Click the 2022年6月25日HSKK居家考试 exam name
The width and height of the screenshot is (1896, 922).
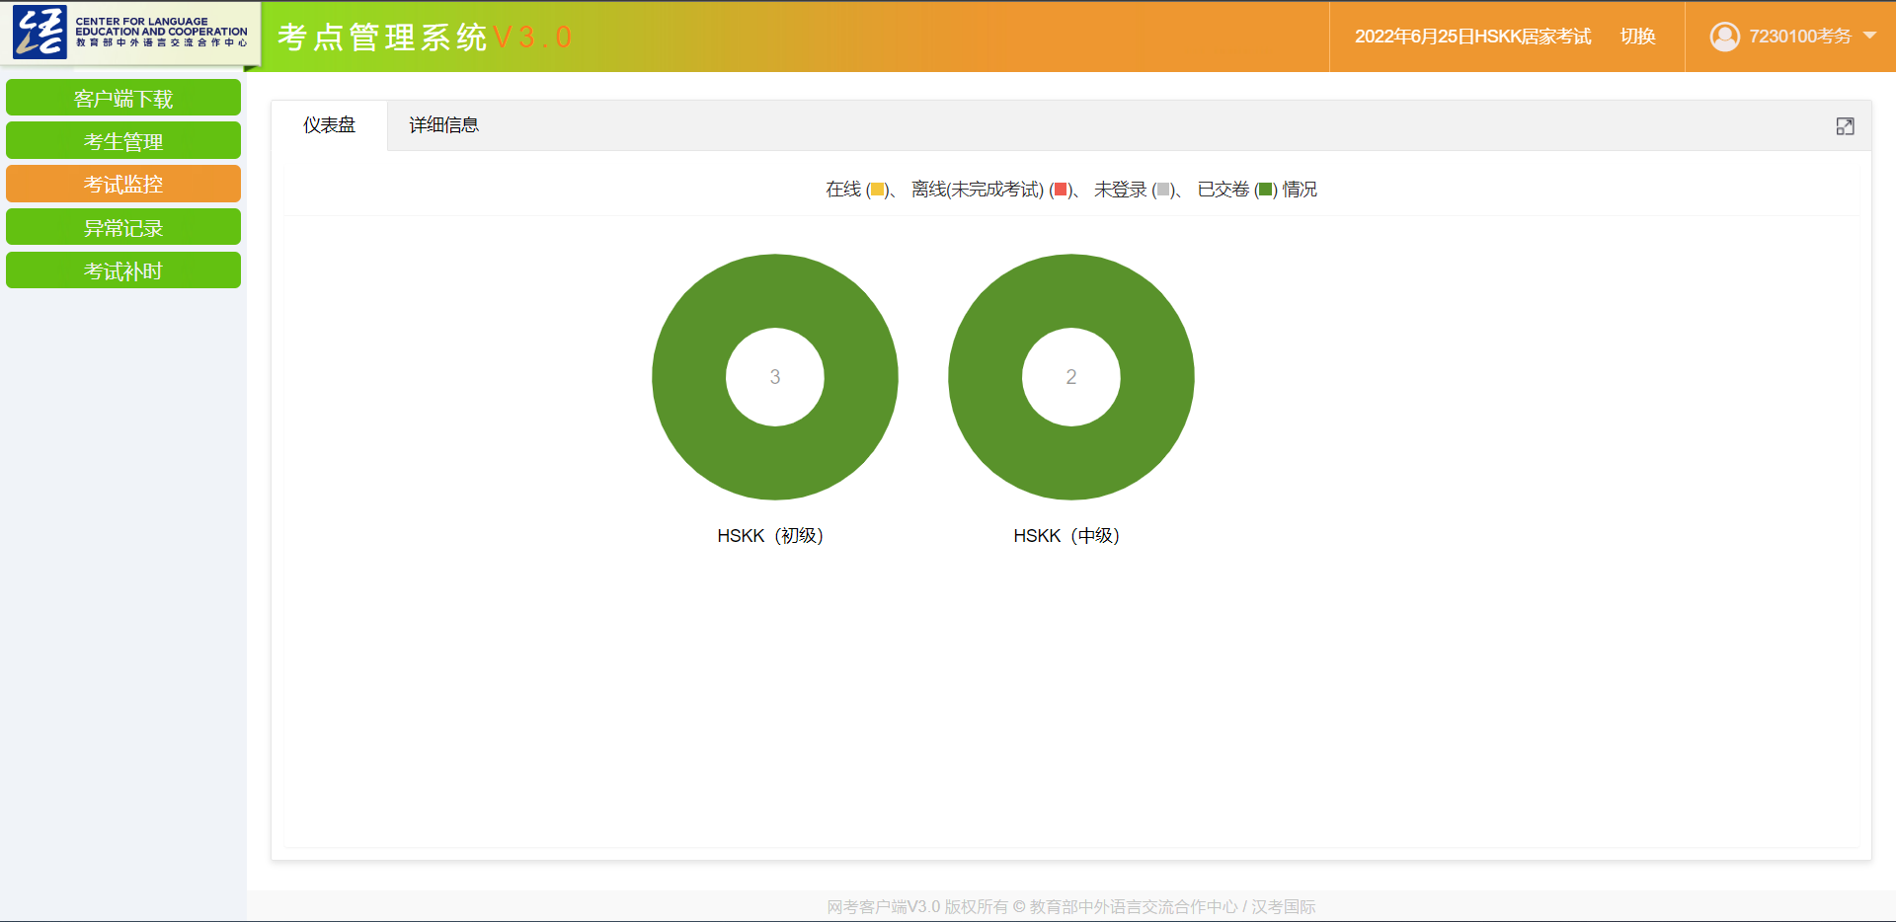coord(1472,37)
